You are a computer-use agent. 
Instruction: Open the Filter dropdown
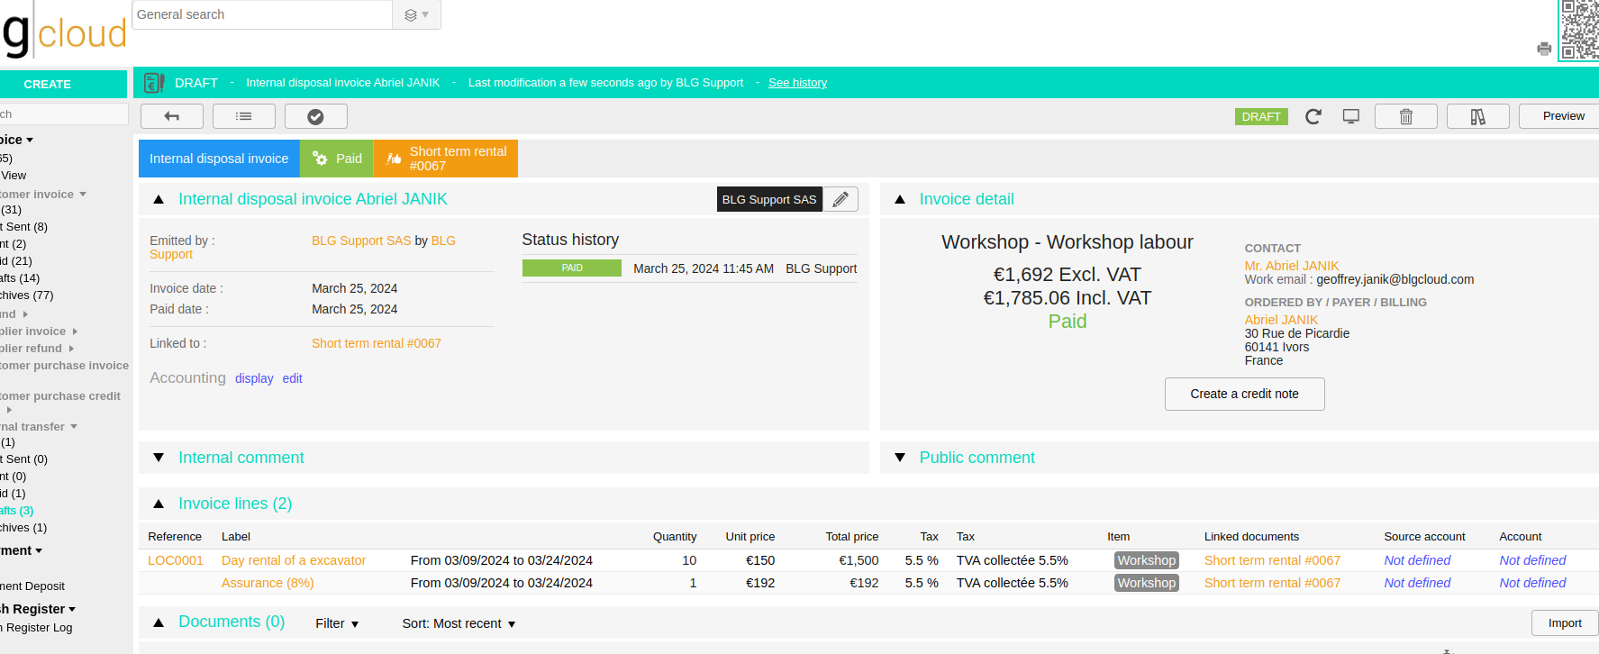[x=337, y=623]
